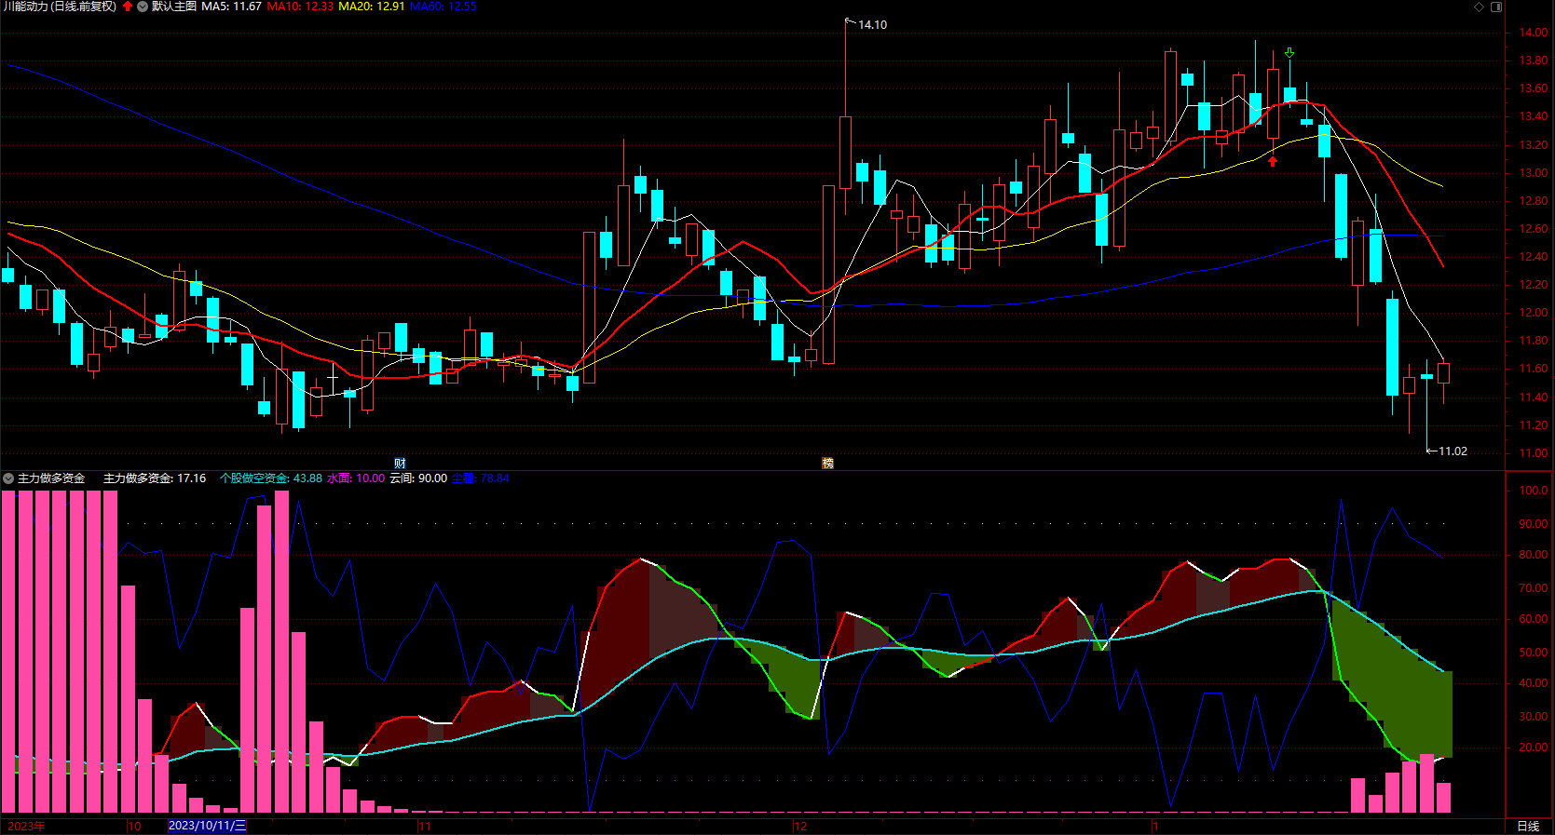The height and width of the screenshot is (835, 1555).
Task: Select the 川能动力(日线.前复权) title
Action: [60, 7]
